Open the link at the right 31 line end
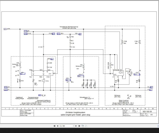This screenshot has width=159, height=133. click(151, 90)
